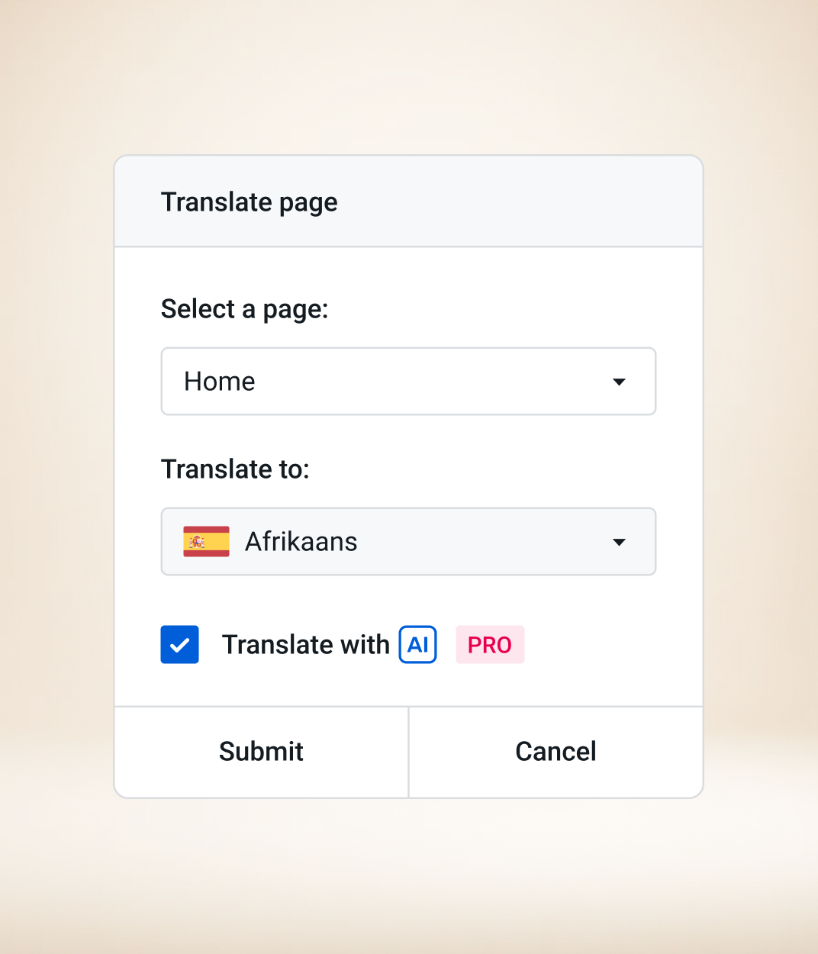The height and width of the screenshot is (954, 818).
Task: Click 'Home' text in the page selector
Action: pos(220,381)
